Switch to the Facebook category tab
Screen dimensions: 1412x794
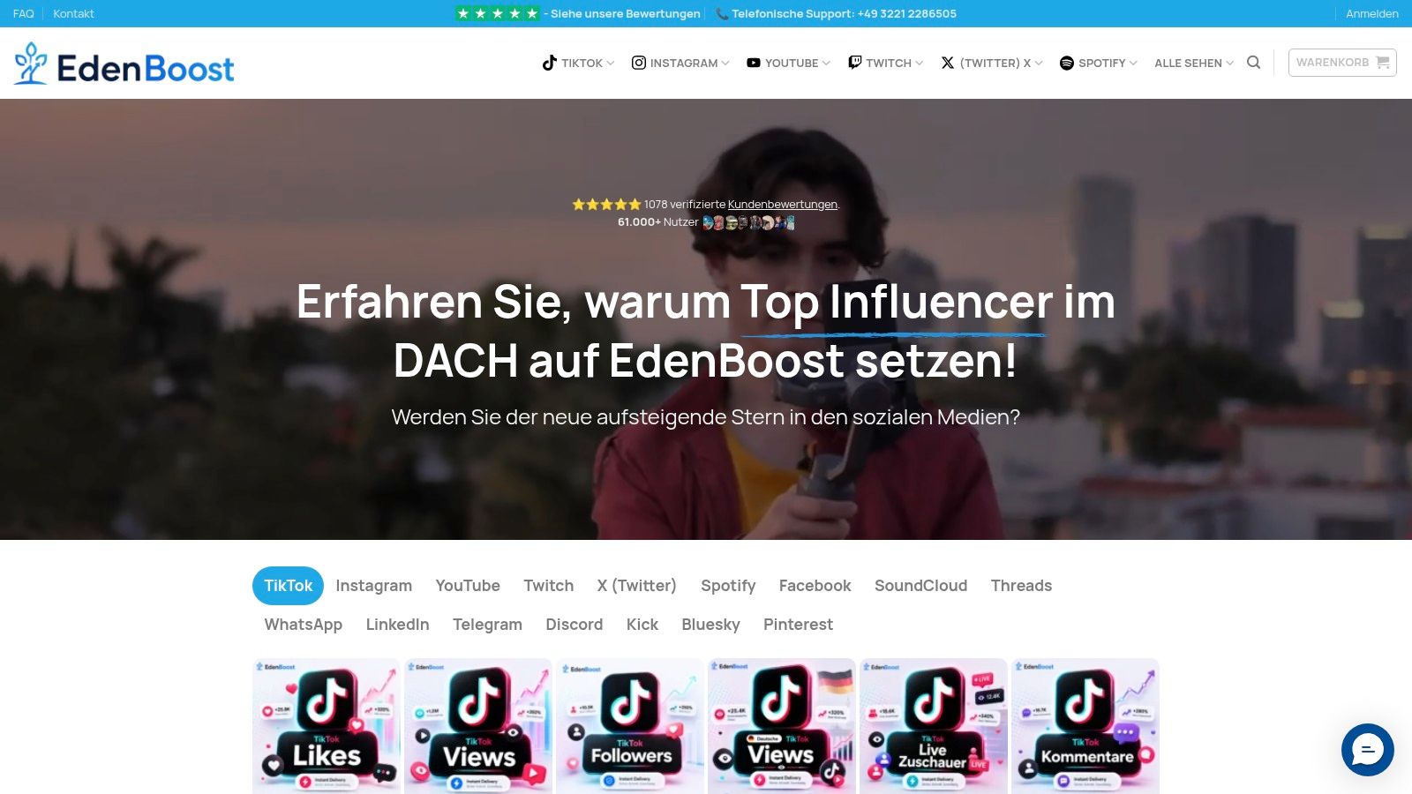point(815,586)
